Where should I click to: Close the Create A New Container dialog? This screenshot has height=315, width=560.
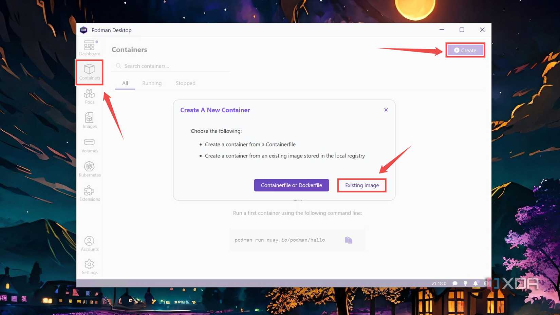tap(386, 110)
